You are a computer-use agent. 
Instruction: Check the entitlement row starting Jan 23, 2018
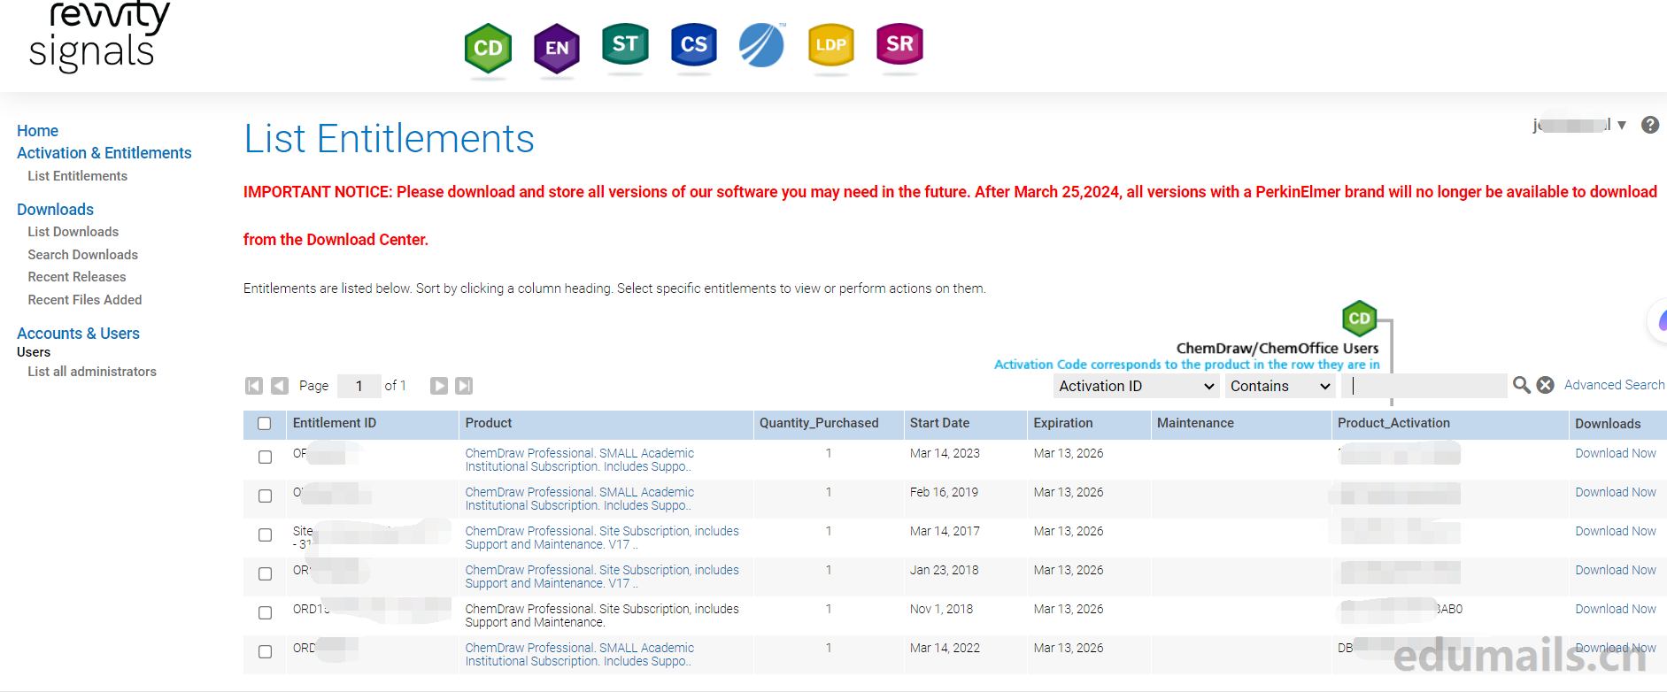[265, 574]
